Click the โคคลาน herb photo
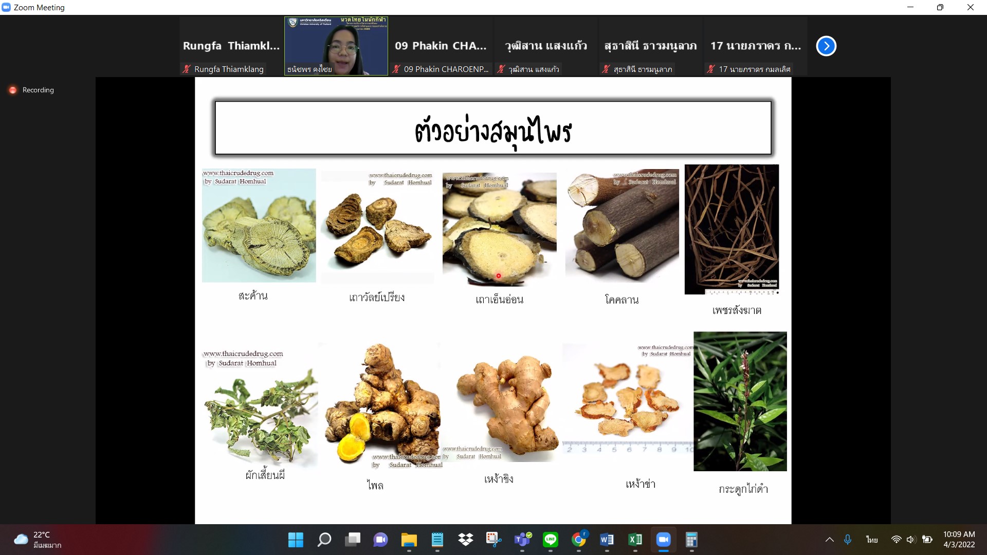 click(x=622, y=226)
